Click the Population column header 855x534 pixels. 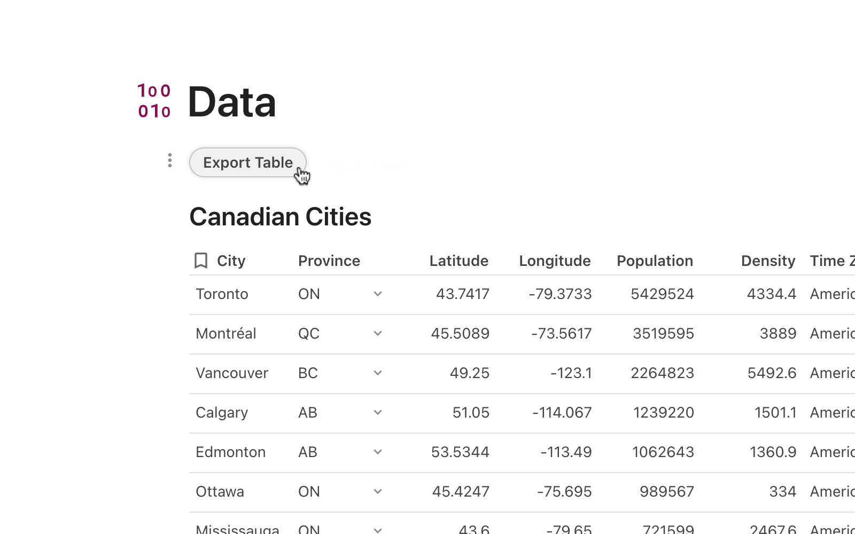coord(655,261)
